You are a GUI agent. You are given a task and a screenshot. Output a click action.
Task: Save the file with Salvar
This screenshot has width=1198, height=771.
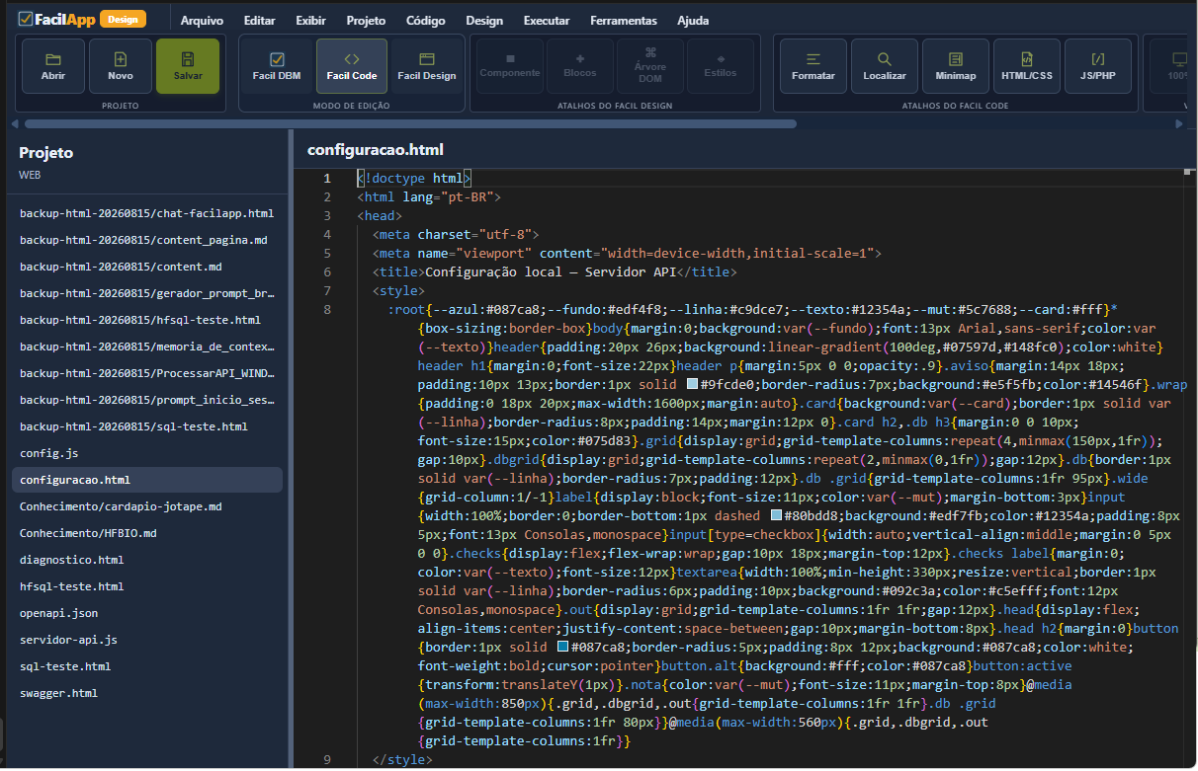point(188,66)
